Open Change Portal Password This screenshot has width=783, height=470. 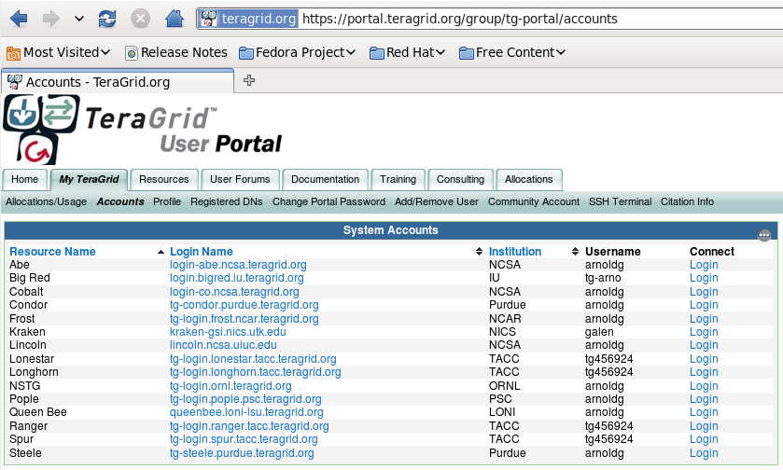pos(329,202)
